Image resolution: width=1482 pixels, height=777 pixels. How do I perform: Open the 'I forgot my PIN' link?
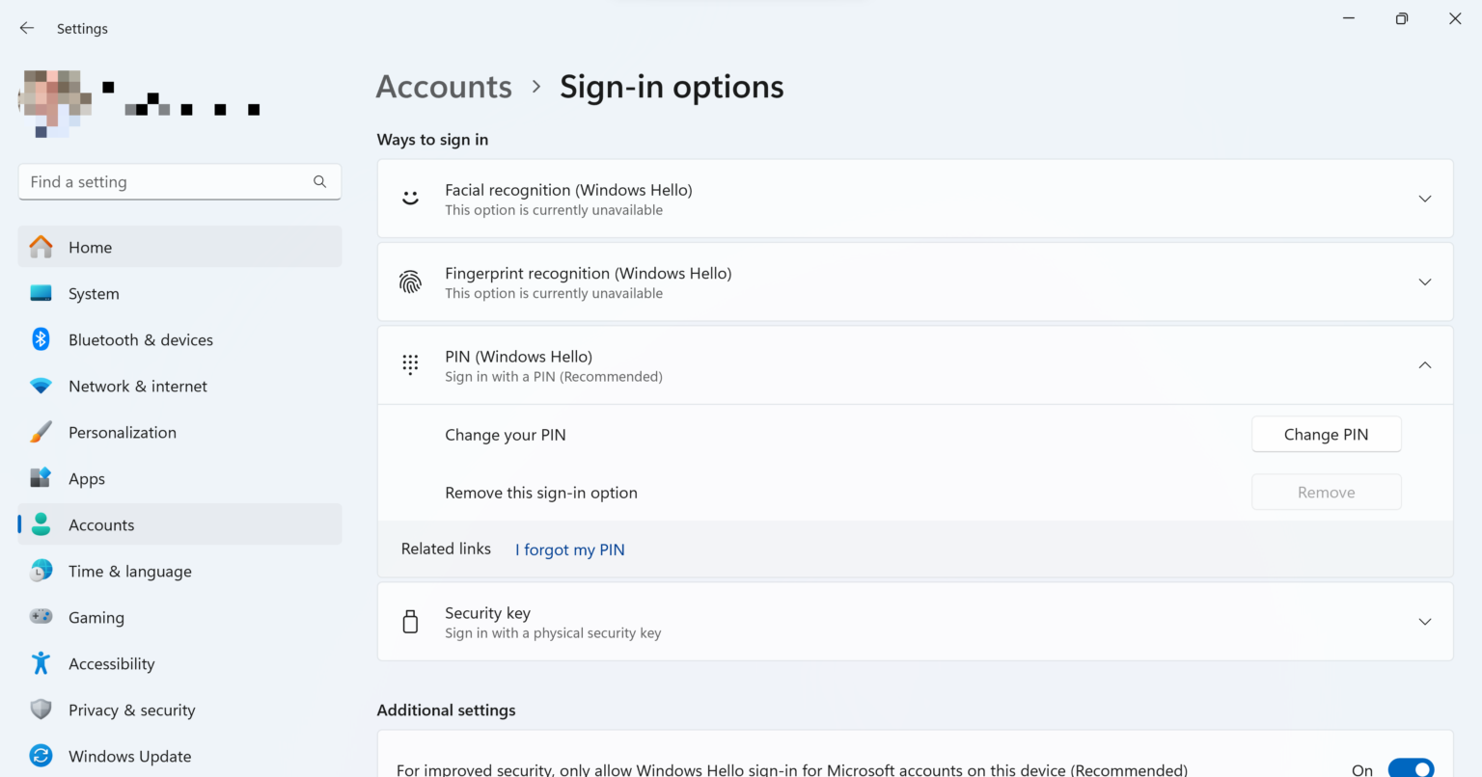[x=569, y=549]
